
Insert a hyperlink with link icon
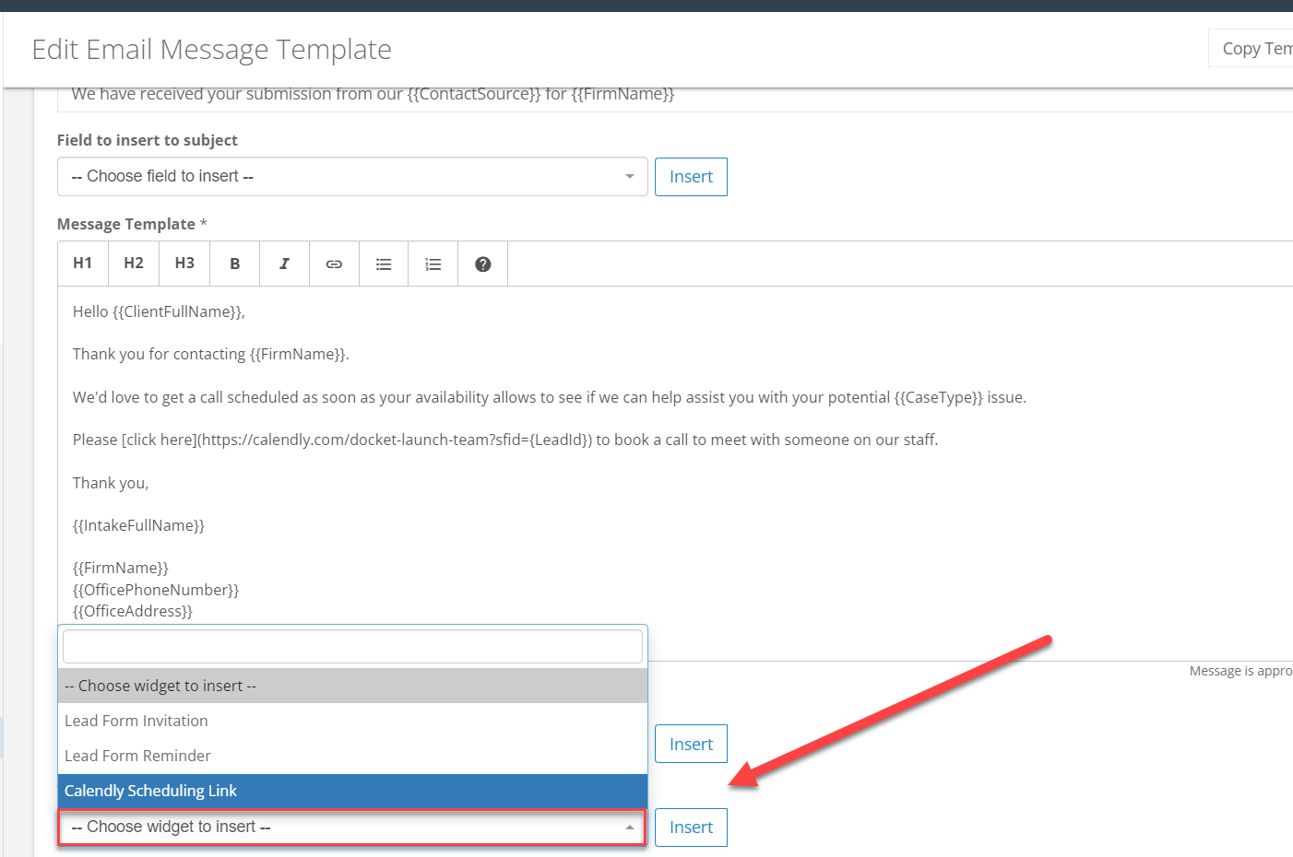(x=334, y=264)
